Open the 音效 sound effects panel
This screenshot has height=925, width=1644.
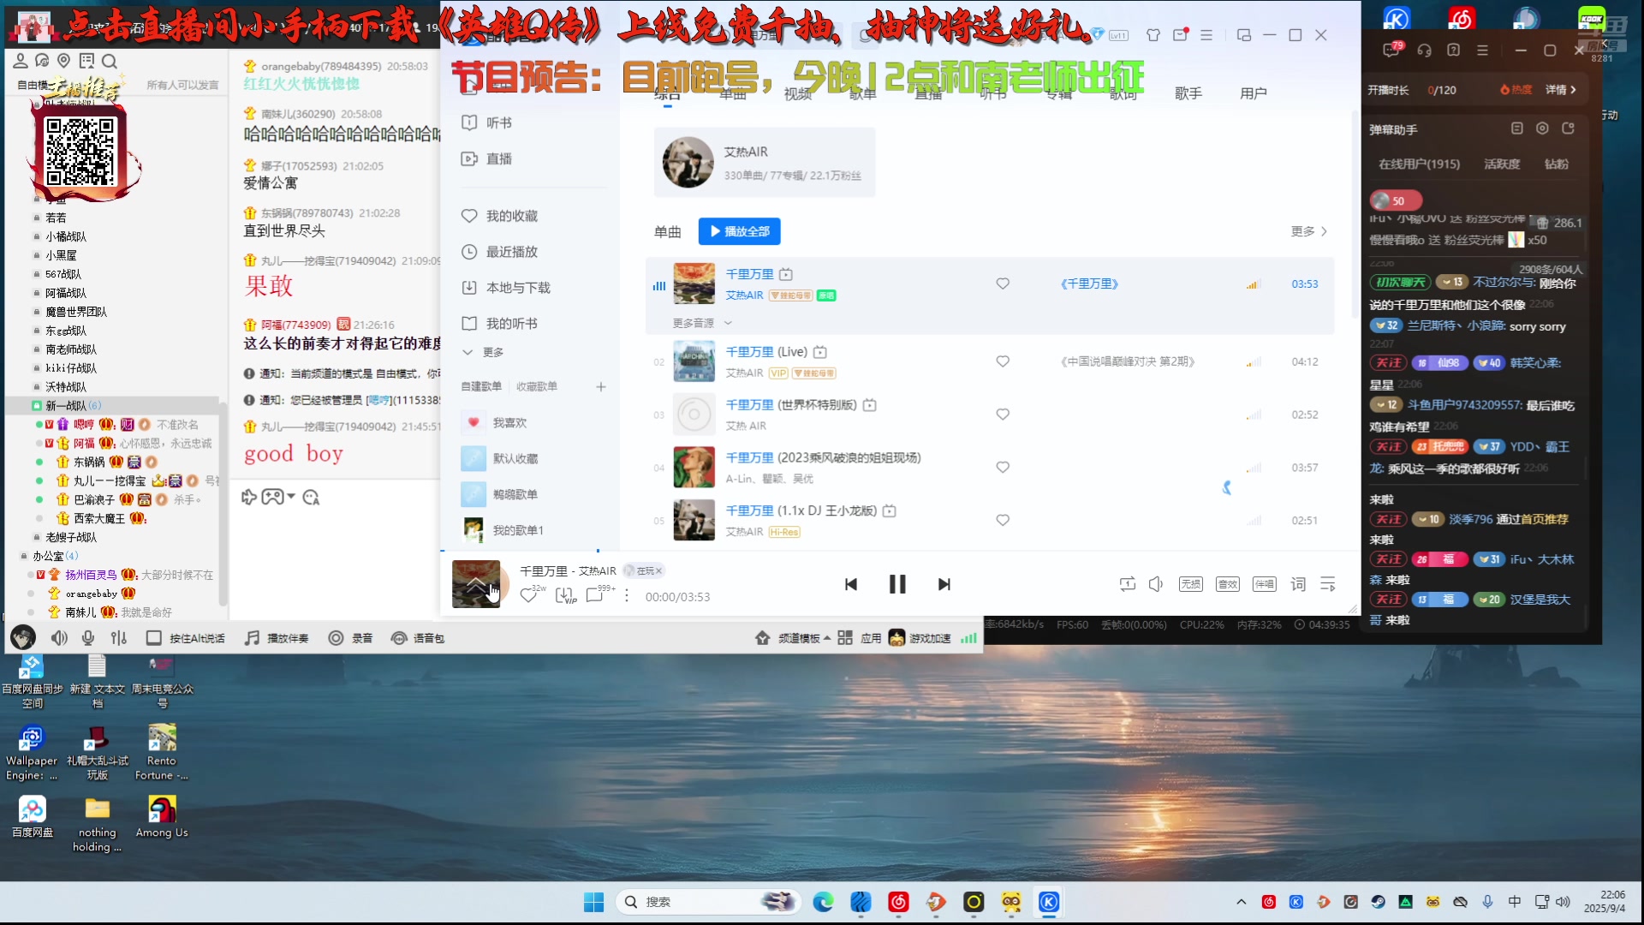1227,584
